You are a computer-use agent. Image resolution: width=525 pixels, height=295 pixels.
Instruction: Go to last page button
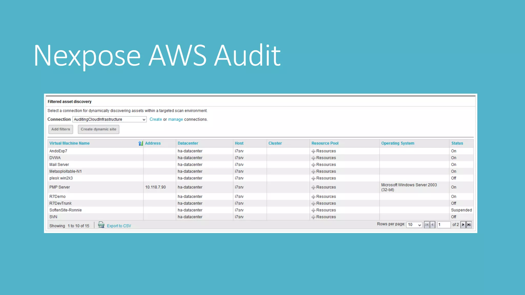coord(469,225)
